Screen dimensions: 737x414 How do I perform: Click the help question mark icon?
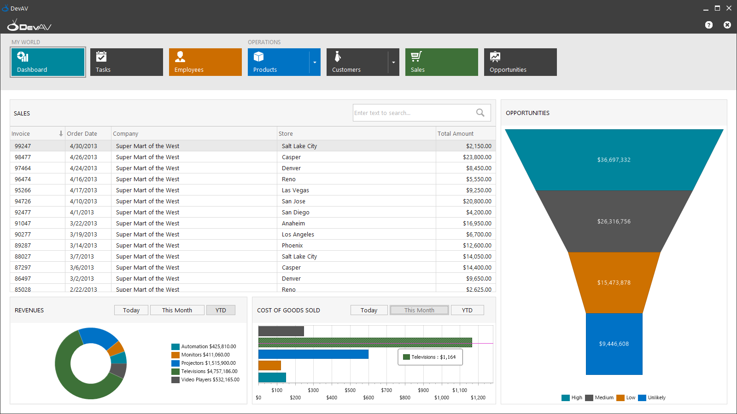tap(709, 25)
